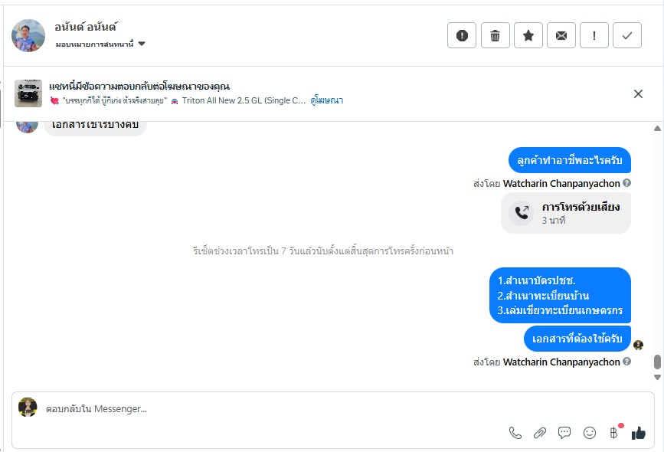The image size is (664, 452).
Task: Mark conversation as unread with envelope icon
Action: coord(561,35)
